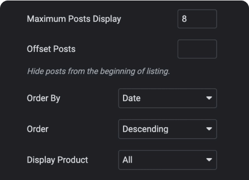Expand the Order dropdown showing Descending
Image resolution: width=249 pixels, height=180 pixels.
coord(167,129)
